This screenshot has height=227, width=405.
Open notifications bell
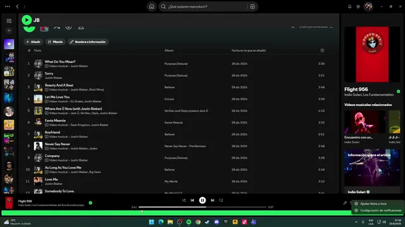tap(349, 6)
